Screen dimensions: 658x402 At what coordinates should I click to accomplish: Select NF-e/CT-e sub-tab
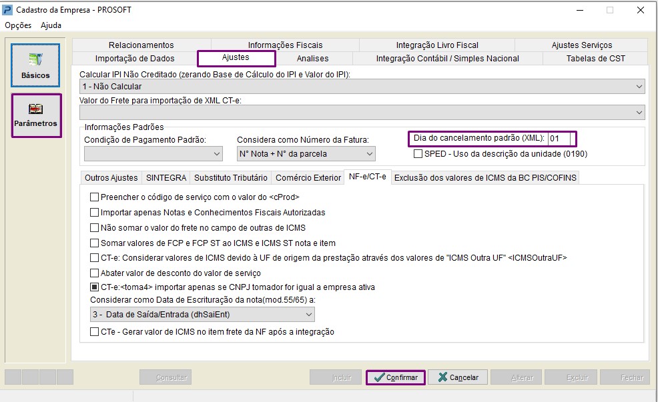(x=368, y=177)
